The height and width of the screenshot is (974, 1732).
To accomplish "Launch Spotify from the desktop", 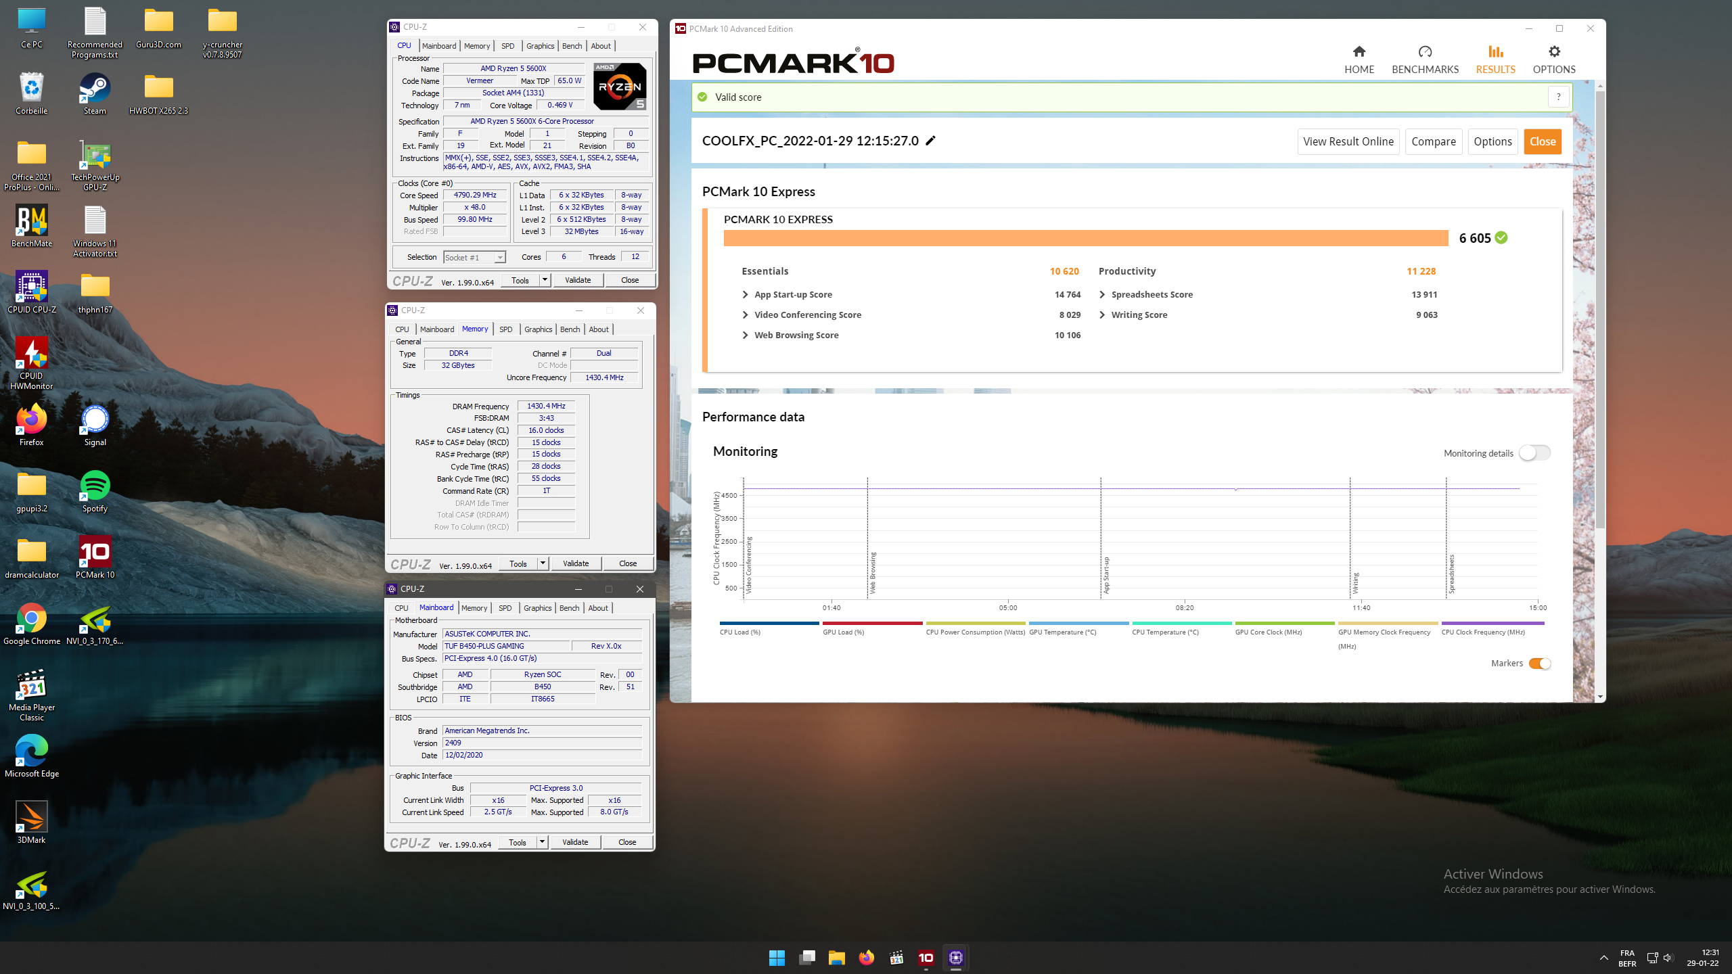I will pyautogui.click(x=95, y=491).
